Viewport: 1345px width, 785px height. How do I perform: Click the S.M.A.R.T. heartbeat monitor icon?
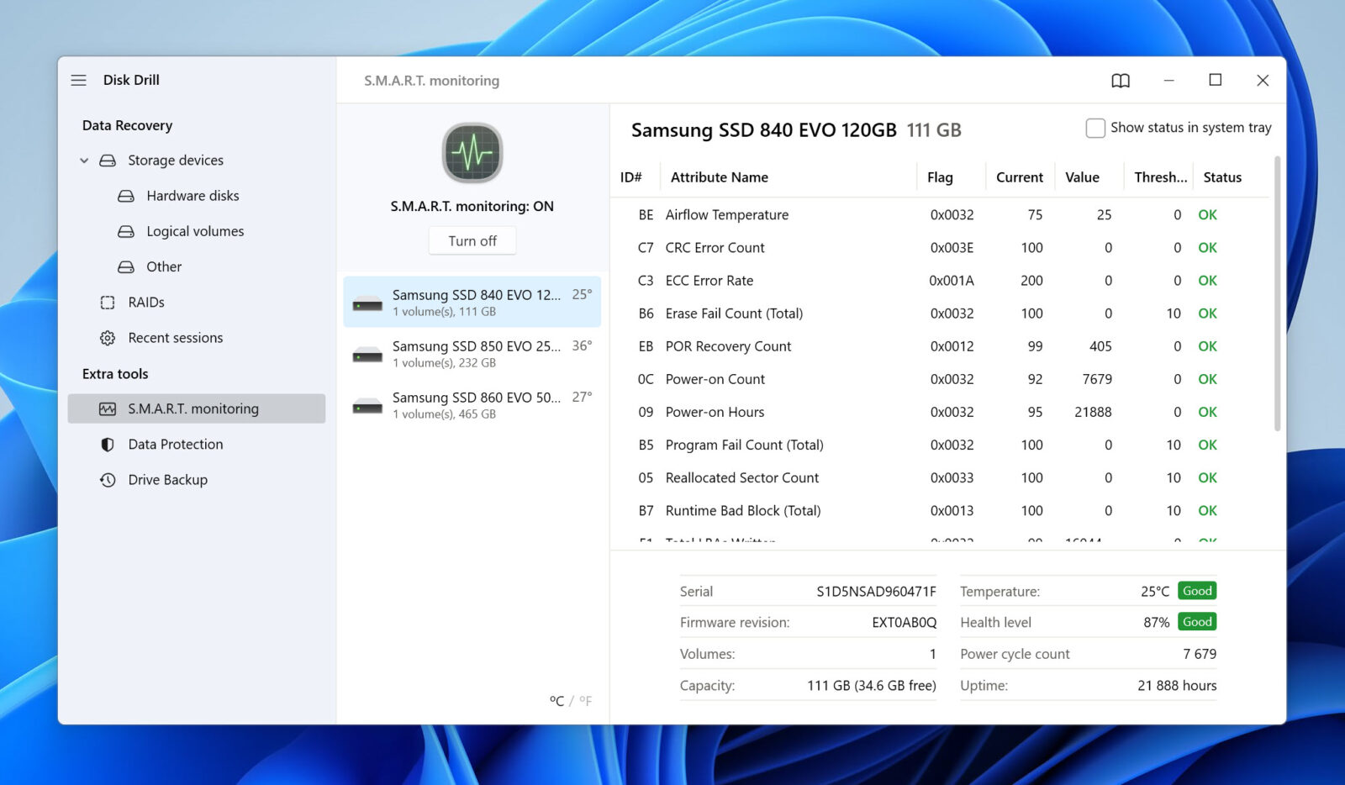[x=472, y=153]
